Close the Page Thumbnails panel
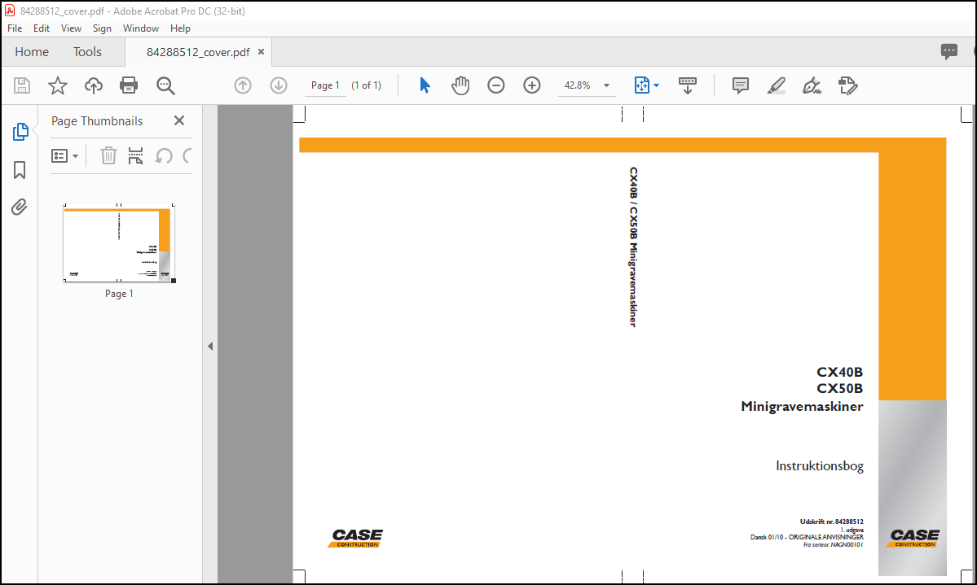 click(179, 120)
